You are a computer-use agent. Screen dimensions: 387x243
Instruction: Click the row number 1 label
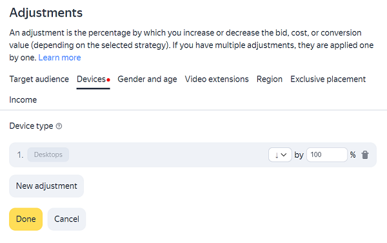(20, 155)
